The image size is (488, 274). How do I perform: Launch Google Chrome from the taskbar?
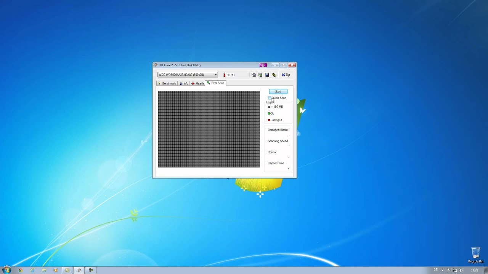pos(21,270)
